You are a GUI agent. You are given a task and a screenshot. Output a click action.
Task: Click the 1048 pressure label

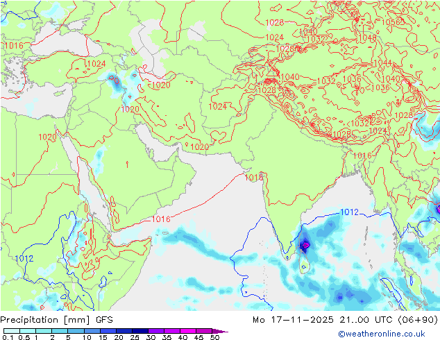pyautogui.click(x=367, y=38)
